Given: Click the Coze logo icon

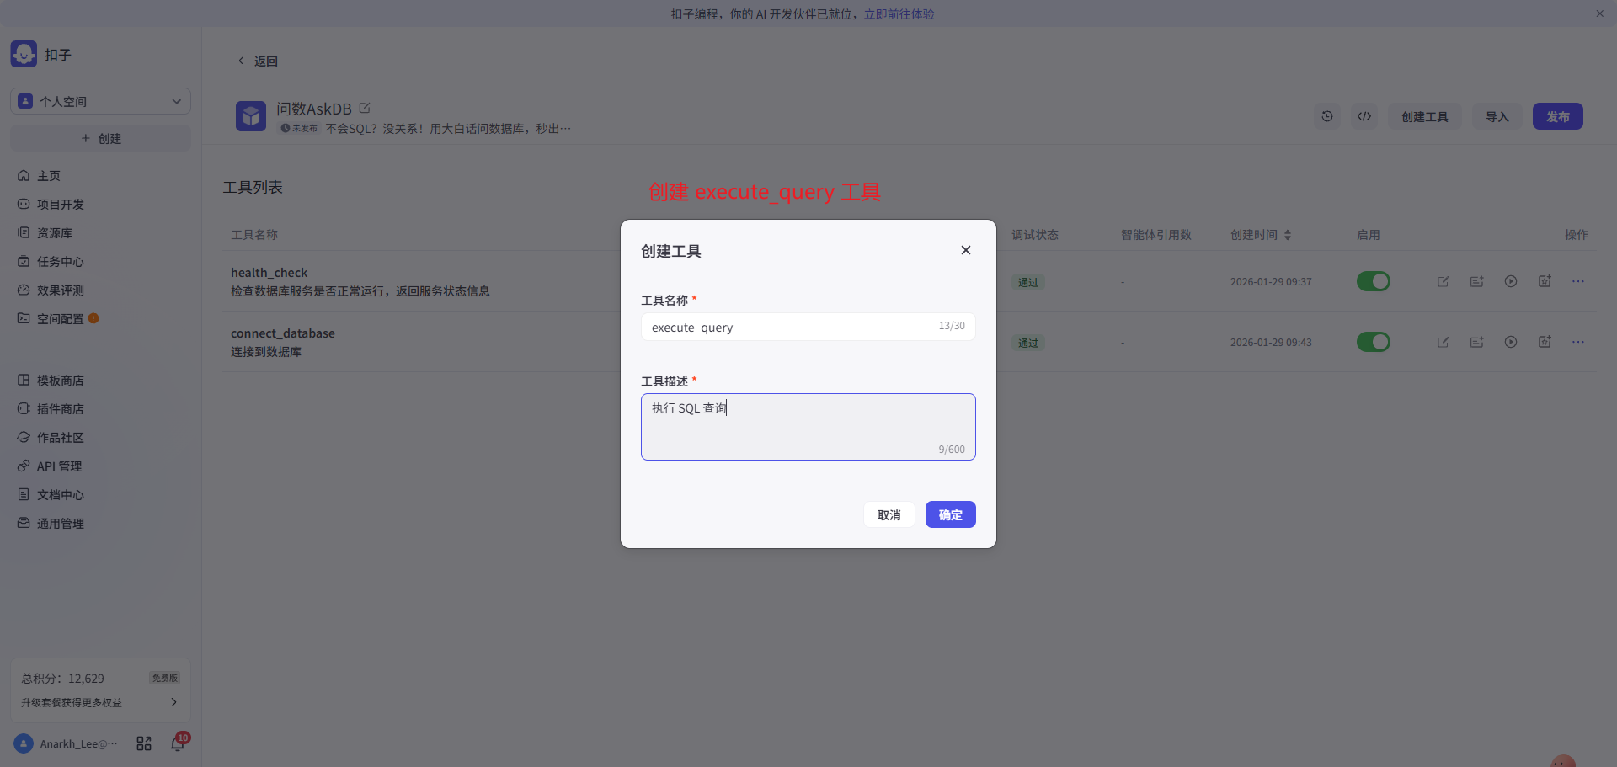Looking at the screenshot, I should pyautogui.click(x=24, y=54).
